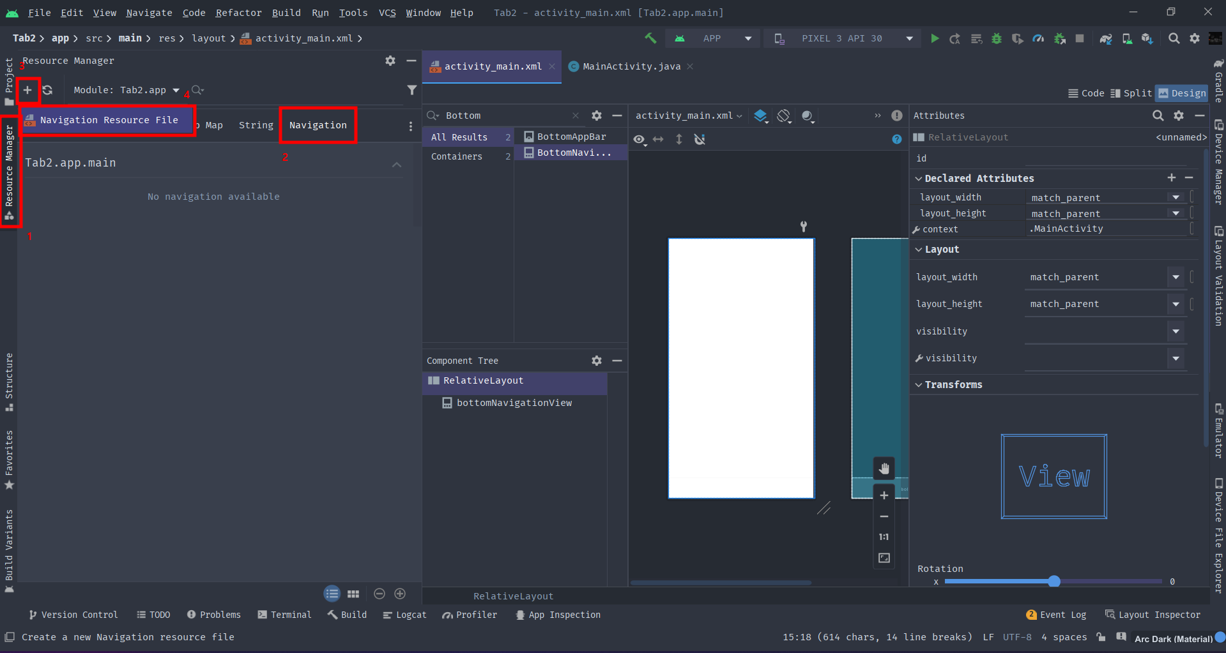The width and height of the screenshot is (1226, 653).
Task: Open the Build menu
Action: point(286,13)
